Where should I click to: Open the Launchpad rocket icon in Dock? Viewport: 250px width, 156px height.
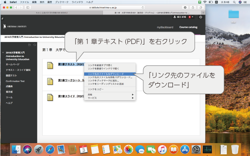coord(39,149)
